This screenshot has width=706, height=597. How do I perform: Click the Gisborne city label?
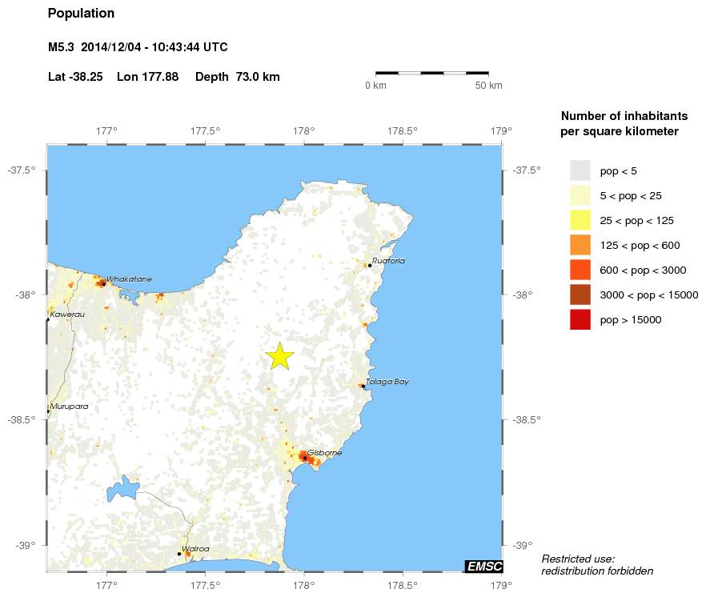(324, 452)
